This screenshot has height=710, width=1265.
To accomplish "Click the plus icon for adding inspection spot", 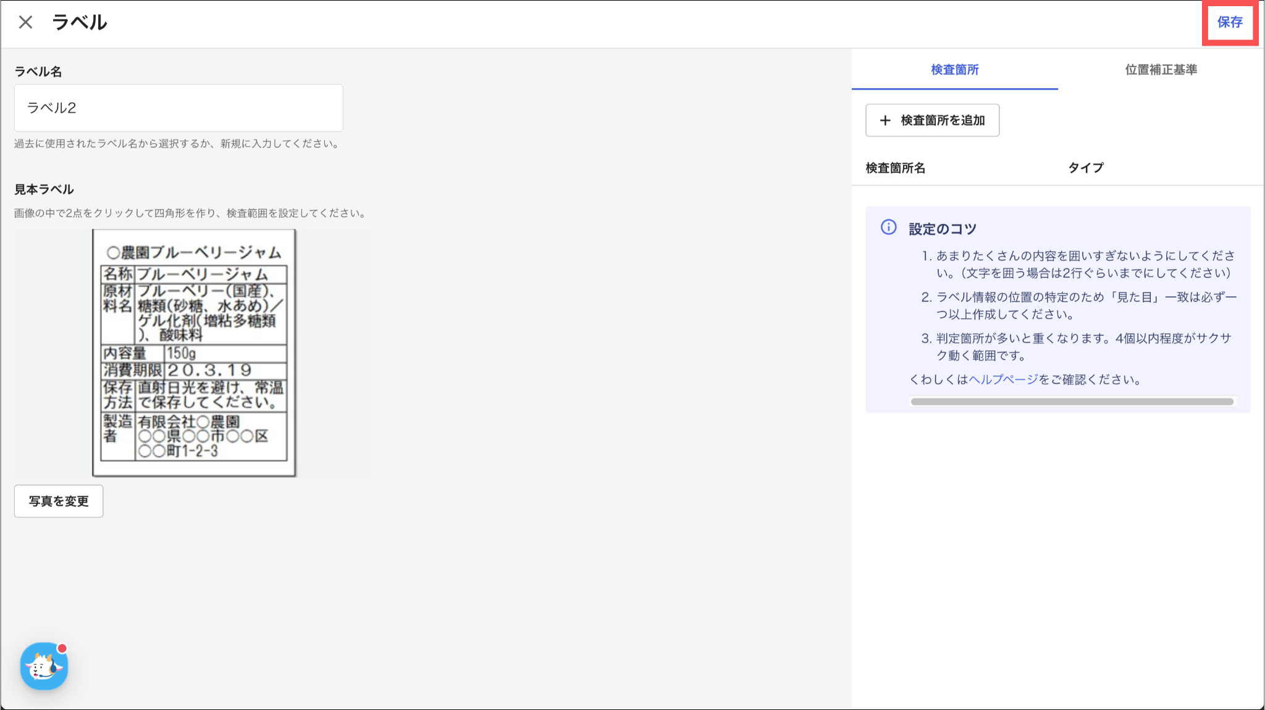I will (885, 120).
